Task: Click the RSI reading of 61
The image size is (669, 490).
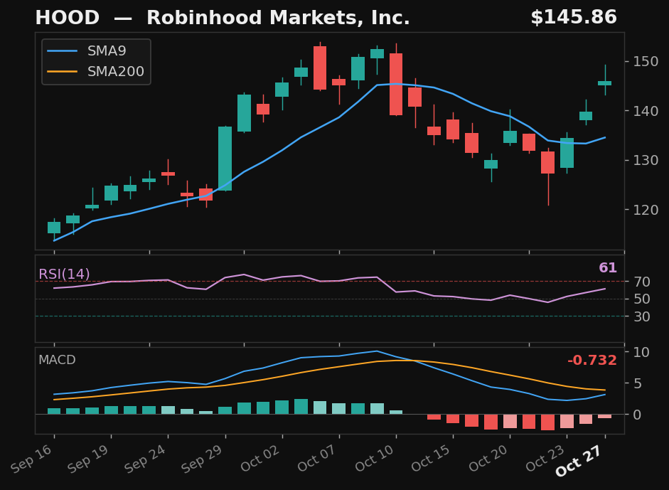Action: (608, 267)
